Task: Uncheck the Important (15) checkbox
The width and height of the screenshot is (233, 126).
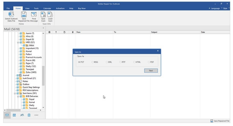Action: click(21, 48)
